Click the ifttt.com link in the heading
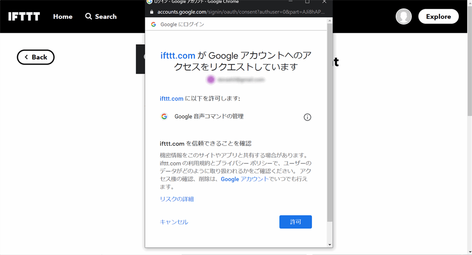The height and width of the screenshot is (255, 472). tap(177, 56)
